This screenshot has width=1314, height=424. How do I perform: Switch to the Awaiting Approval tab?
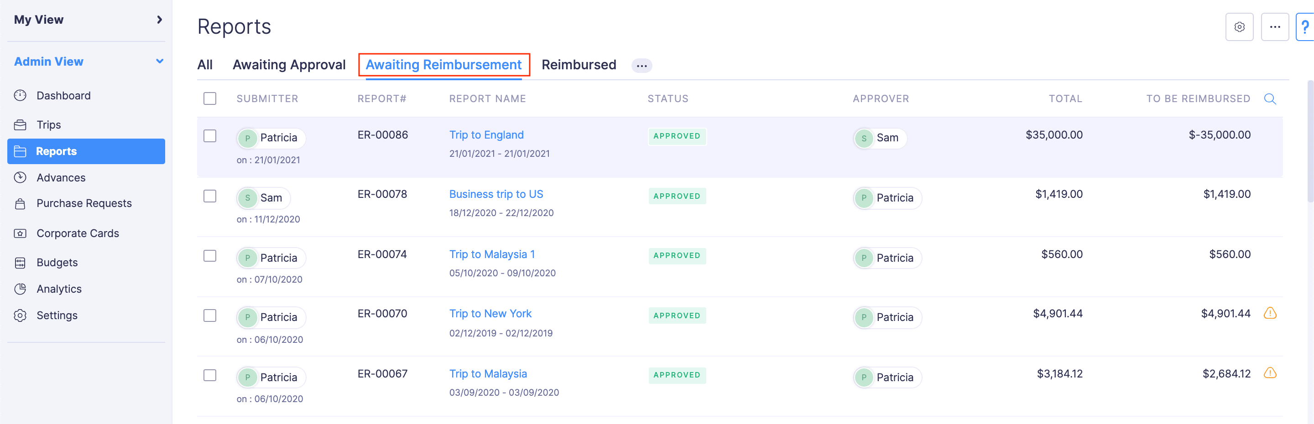289,65
